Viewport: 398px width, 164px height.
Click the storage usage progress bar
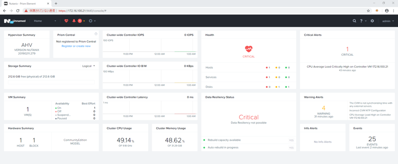[51, 82]
